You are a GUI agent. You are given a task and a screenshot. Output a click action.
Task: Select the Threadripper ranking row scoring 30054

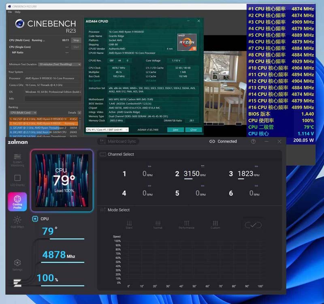43,128
